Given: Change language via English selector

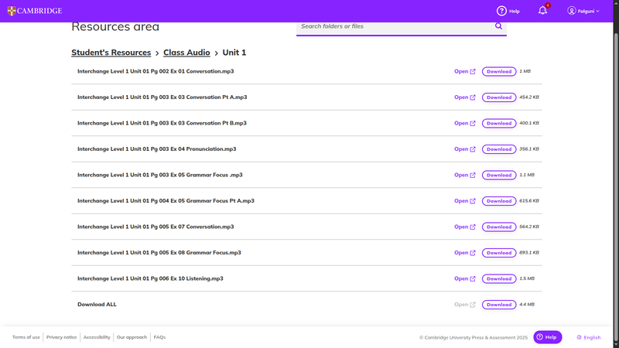Looking at the screenshot, I should pos(589,337).
